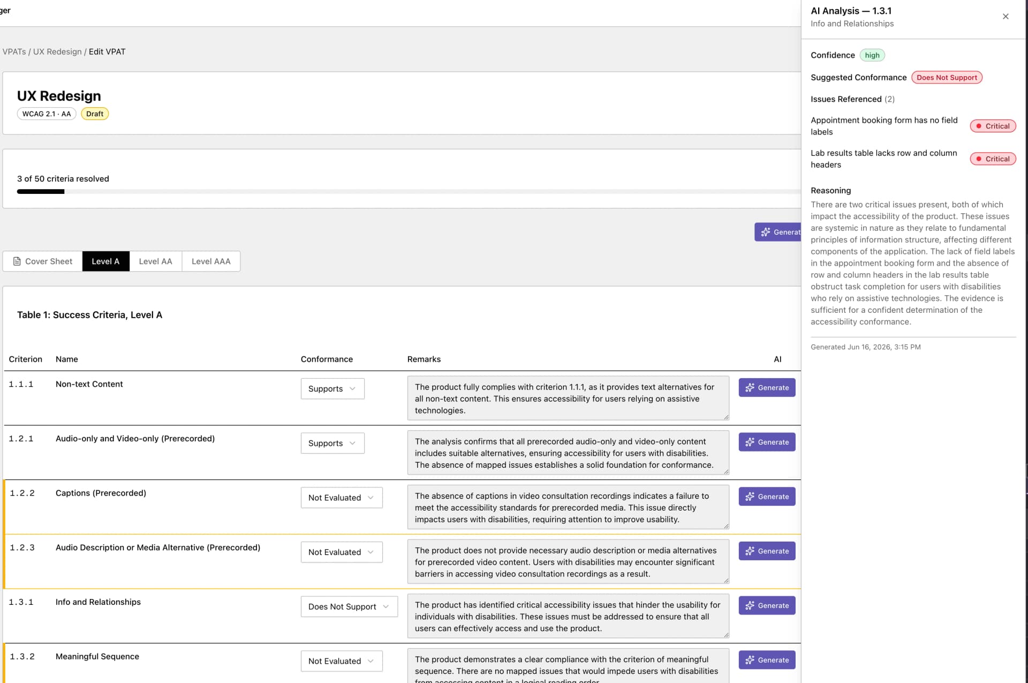Viewport: 1028px width, 683px height.
Task: Open conformance dropdown for 1.2.2 Captions
Action: point(342,498)
